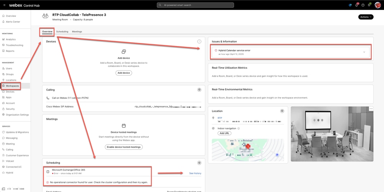
Task: Click 'Call on Webex (1:1 call, non-PSTN)'
Action: 70,98
